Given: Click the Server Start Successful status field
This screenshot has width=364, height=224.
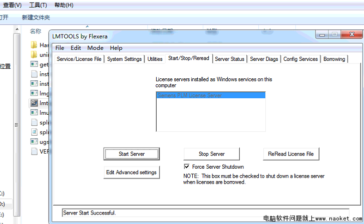Looking at the screenshot, I should (205, 213).
